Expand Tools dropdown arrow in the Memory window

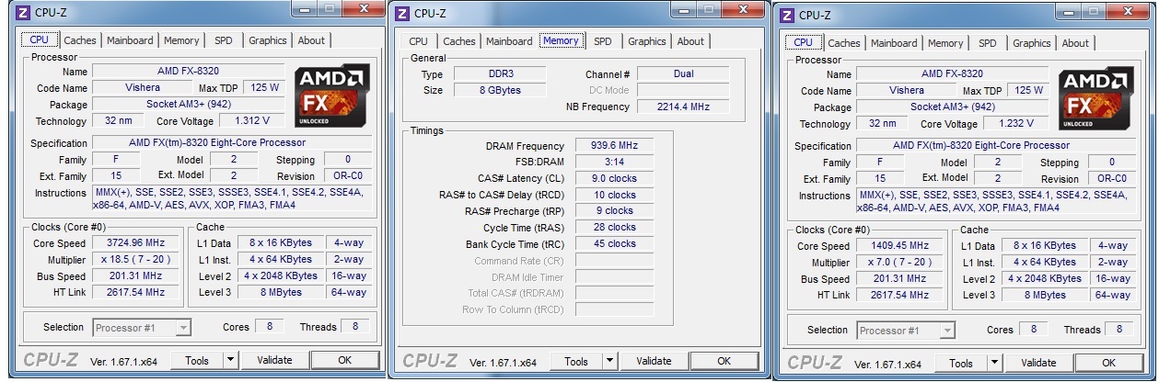pos(609,362)
